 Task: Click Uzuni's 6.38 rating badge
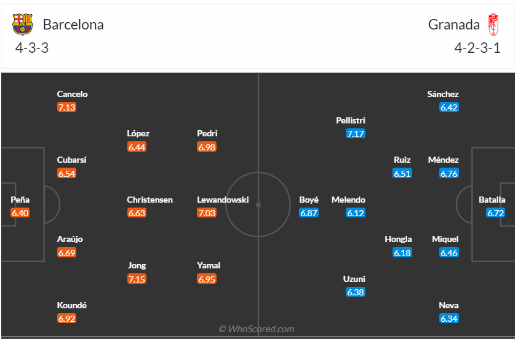(x=356, y=292)
